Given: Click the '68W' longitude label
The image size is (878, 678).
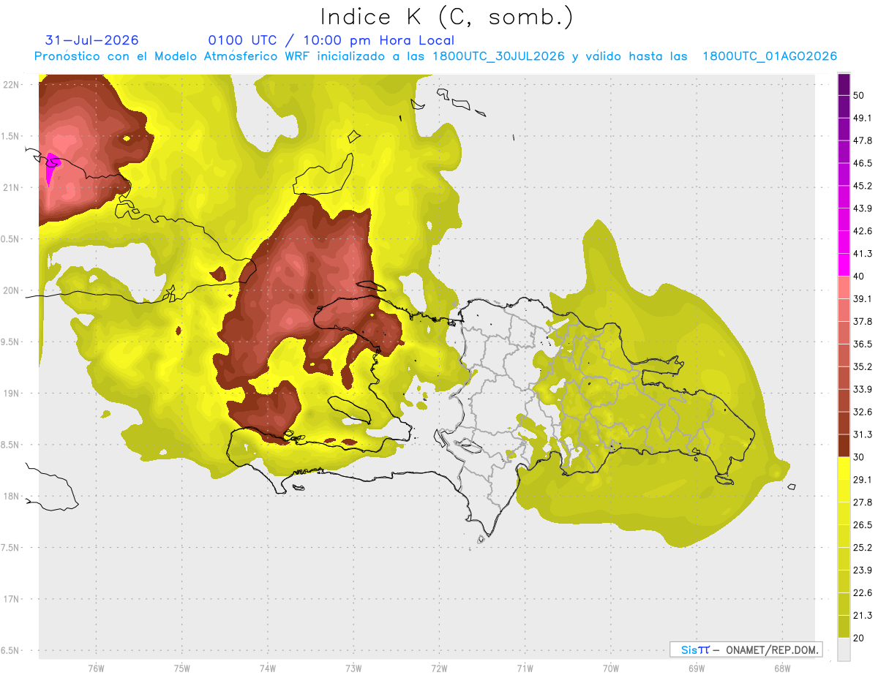Looking at the screenshot, I should point(782,668).
